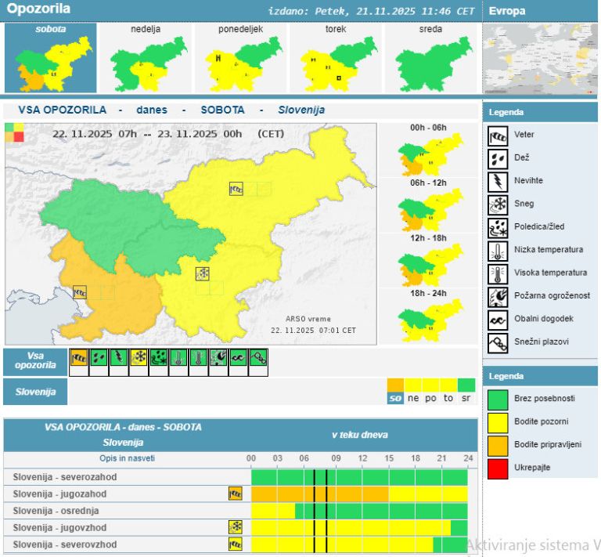Switch to the torek day tab

coord(336,59)
